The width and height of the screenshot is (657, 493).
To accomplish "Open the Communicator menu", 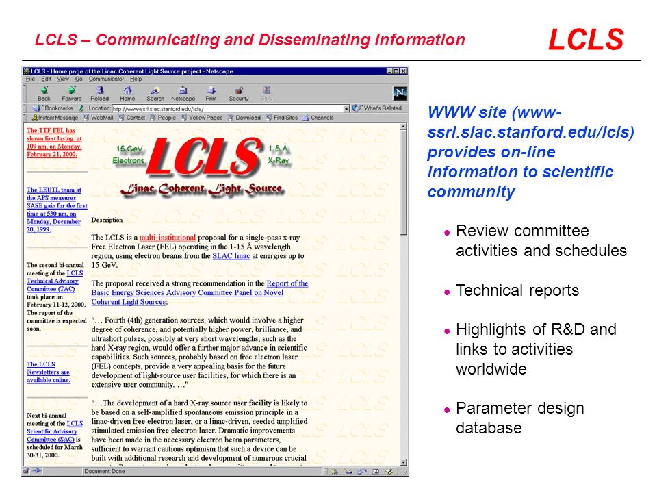I will [x=106, y=79].
